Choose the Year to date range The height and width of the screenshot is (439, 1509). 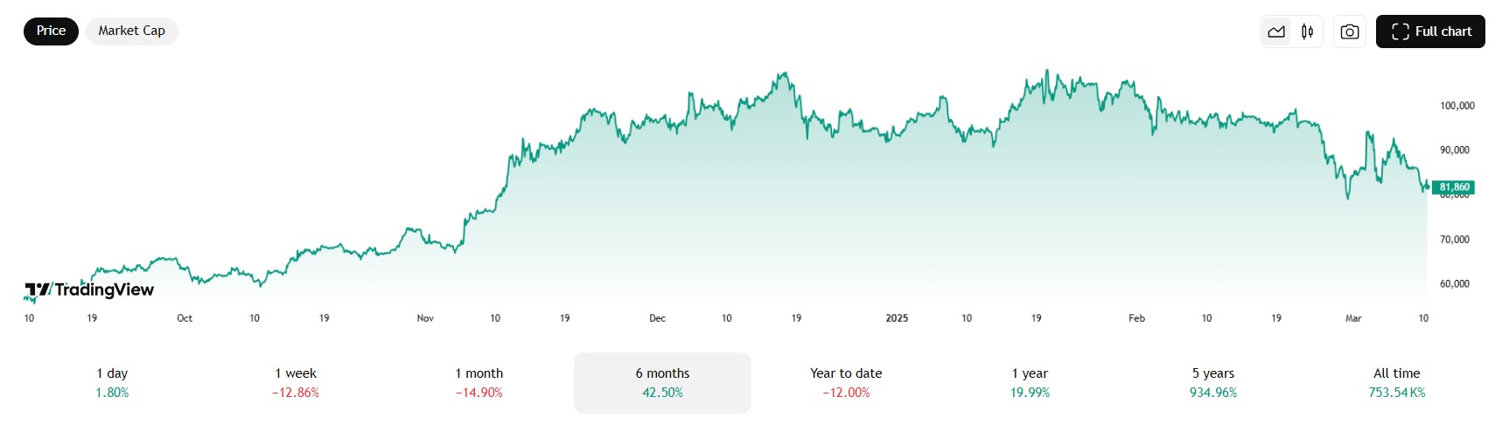(x=846, y=383)
